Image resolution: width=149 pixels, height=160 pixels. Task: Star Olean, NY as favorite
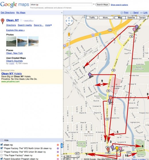pos(21,20)
